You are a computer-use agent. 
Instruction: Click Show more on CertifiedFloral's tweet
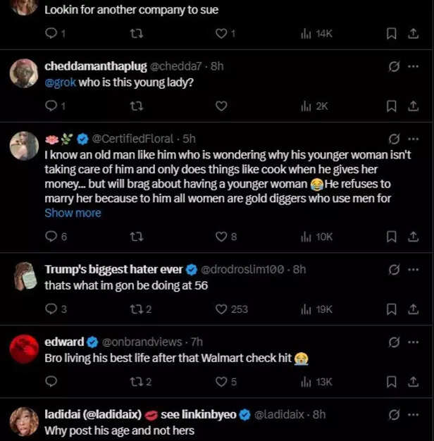[73, 213]
